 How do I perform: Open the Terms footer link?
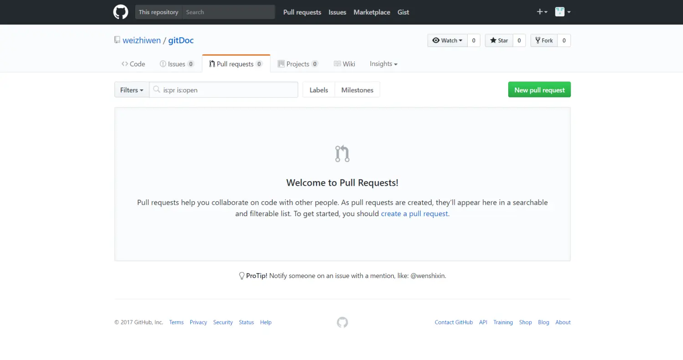coord(176,322)
